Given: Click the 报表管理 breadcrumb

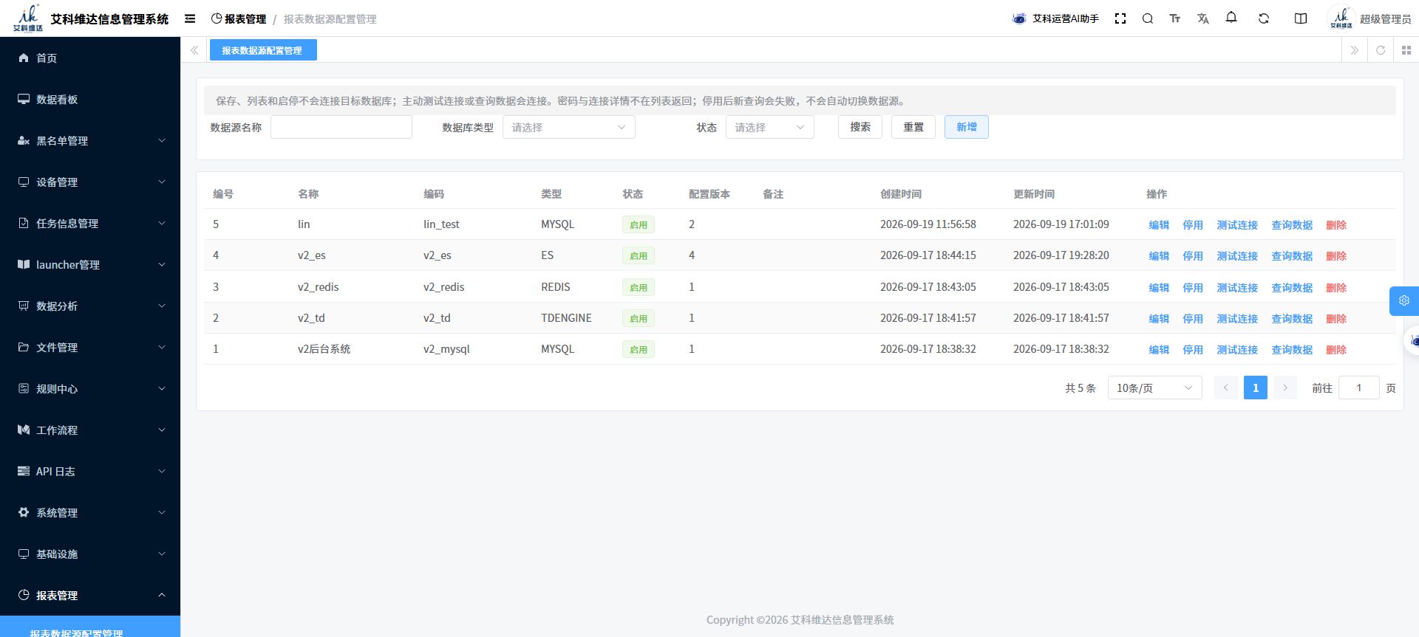Looking at the screenshot, I should coord(238,18).
